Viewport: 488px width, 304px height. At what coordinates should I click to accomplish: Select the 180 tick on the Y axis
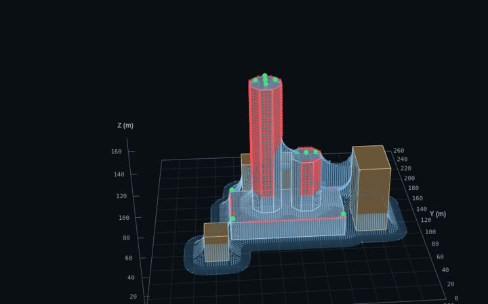(x=413, y=188)
